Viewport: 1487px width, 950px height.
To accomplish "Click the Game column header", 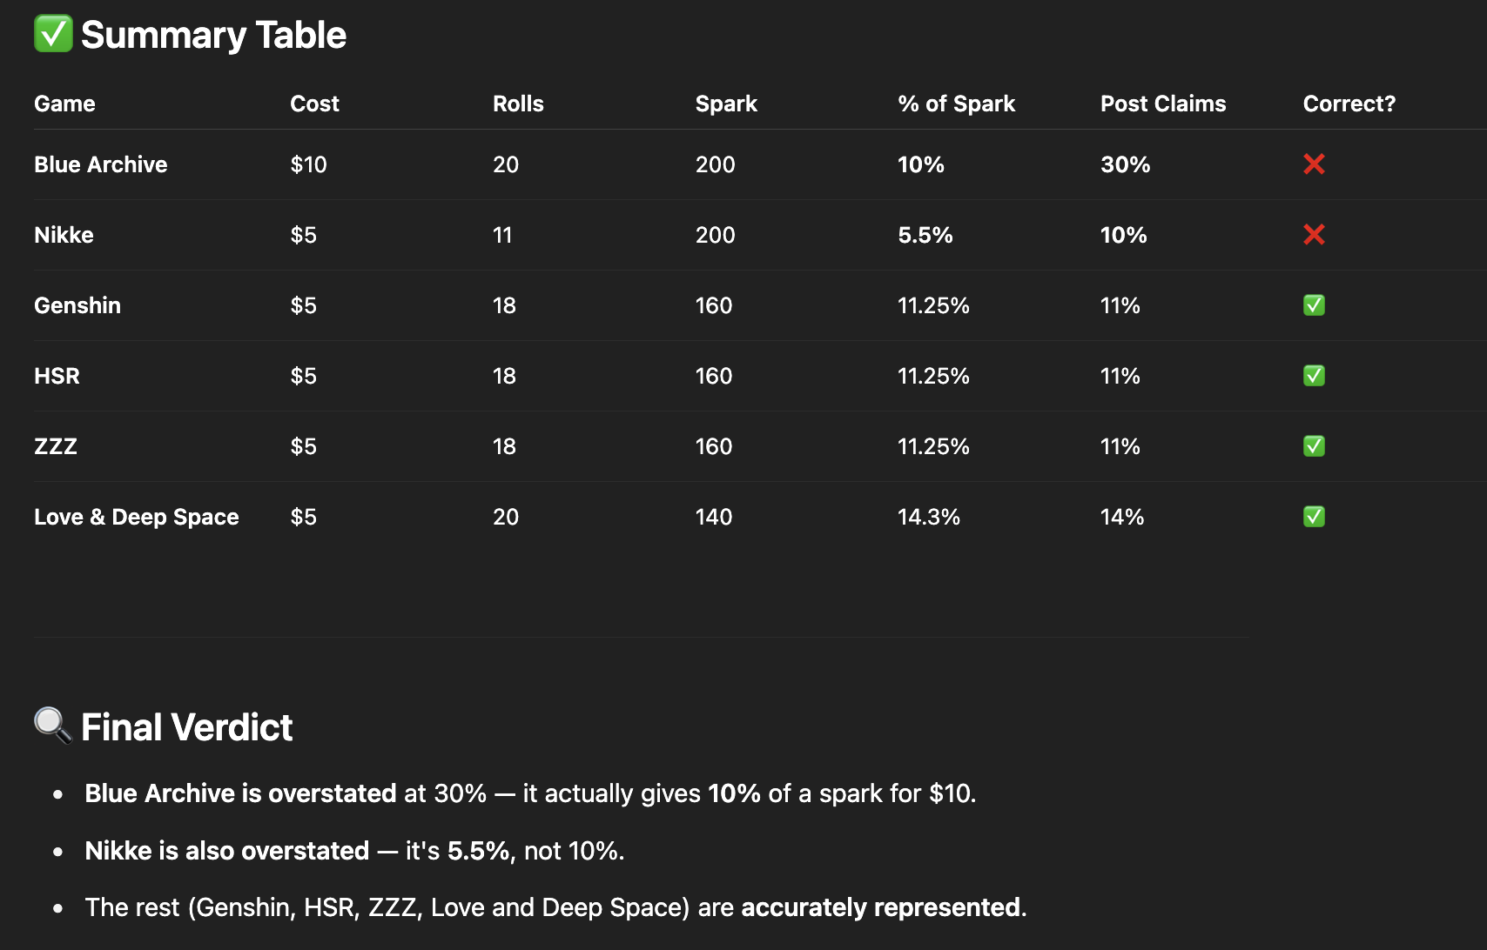I will coord(64,104).
